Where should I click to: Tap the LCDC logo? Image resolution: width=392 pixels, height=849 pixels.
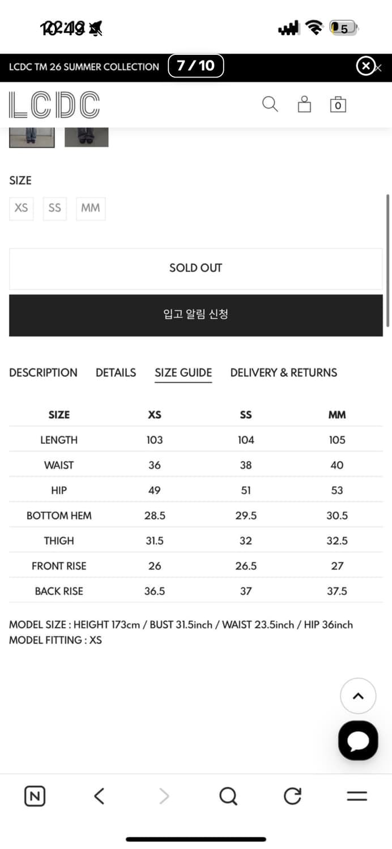tap(54, 105)
